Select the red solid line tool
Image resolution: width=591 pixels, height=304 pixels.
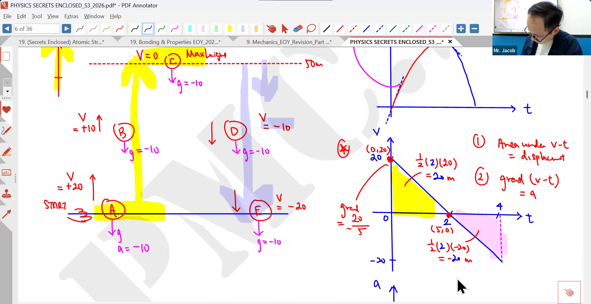point(340,29)
